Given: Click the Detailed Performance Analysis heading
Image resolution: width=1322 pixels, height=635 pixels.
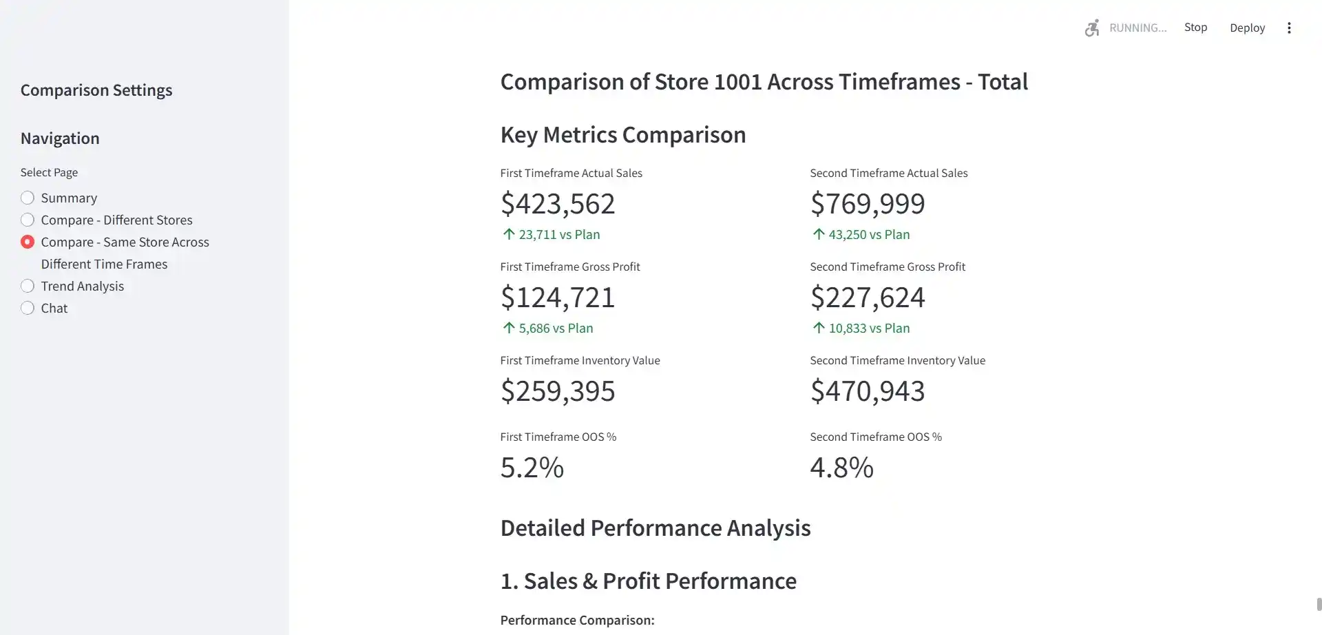Looking at the screenshot, I should coord(655,528).
